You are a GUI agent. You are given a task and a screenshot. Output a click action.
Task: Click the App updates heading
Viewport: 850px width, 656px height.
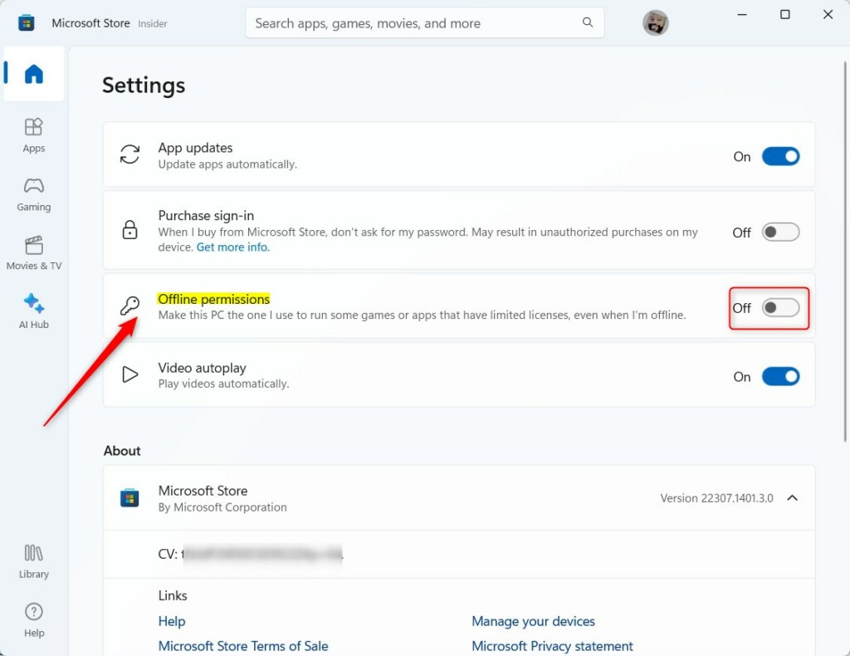tap(195, 148)
